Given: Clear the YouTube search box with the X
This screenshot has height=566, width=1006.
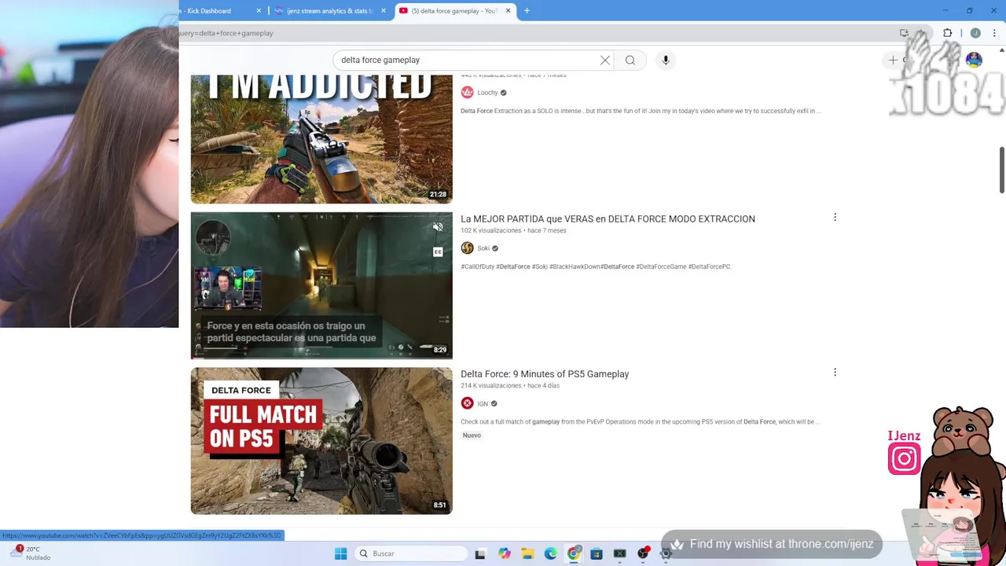Looking at the screenshot, I should click(605, 60).
